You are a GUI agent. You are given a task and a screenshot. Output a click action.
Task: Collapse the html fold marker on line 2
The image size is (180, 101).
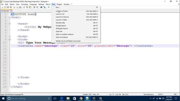pos(10,17)
